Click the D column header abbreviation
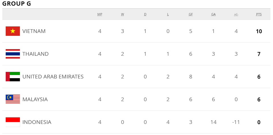The height and width of the screenshot is (135, 273). (x=145, y=14)
